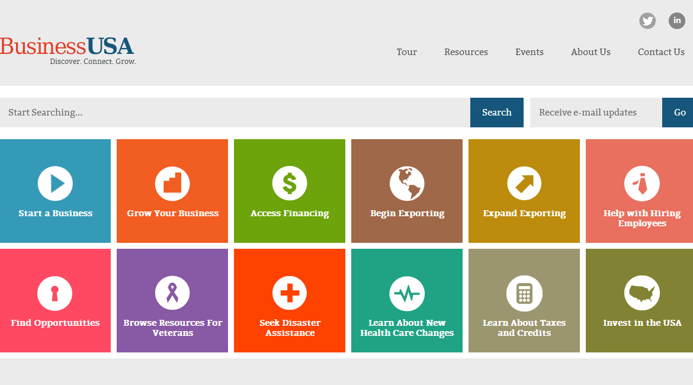This screenshot has height=385, width=693.
Task: Click the Grow Your Business stairs icon
Action: pos(172,184)
